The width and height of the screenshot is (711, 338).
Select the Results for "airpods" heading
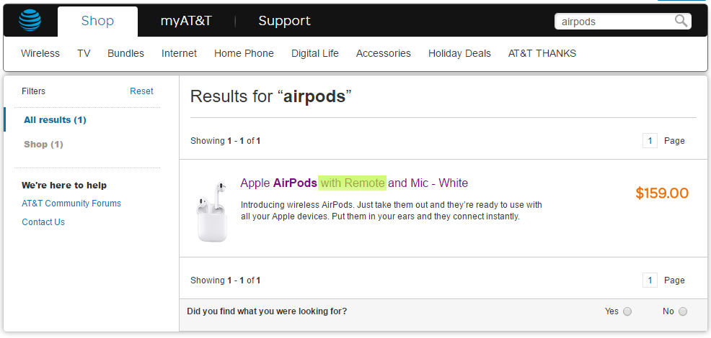pyautogui.click(x=271, y=96)
